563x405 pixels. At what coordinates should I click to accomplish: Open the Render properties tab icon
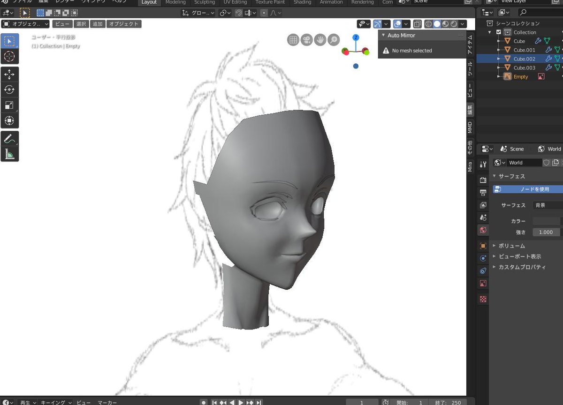483,180
